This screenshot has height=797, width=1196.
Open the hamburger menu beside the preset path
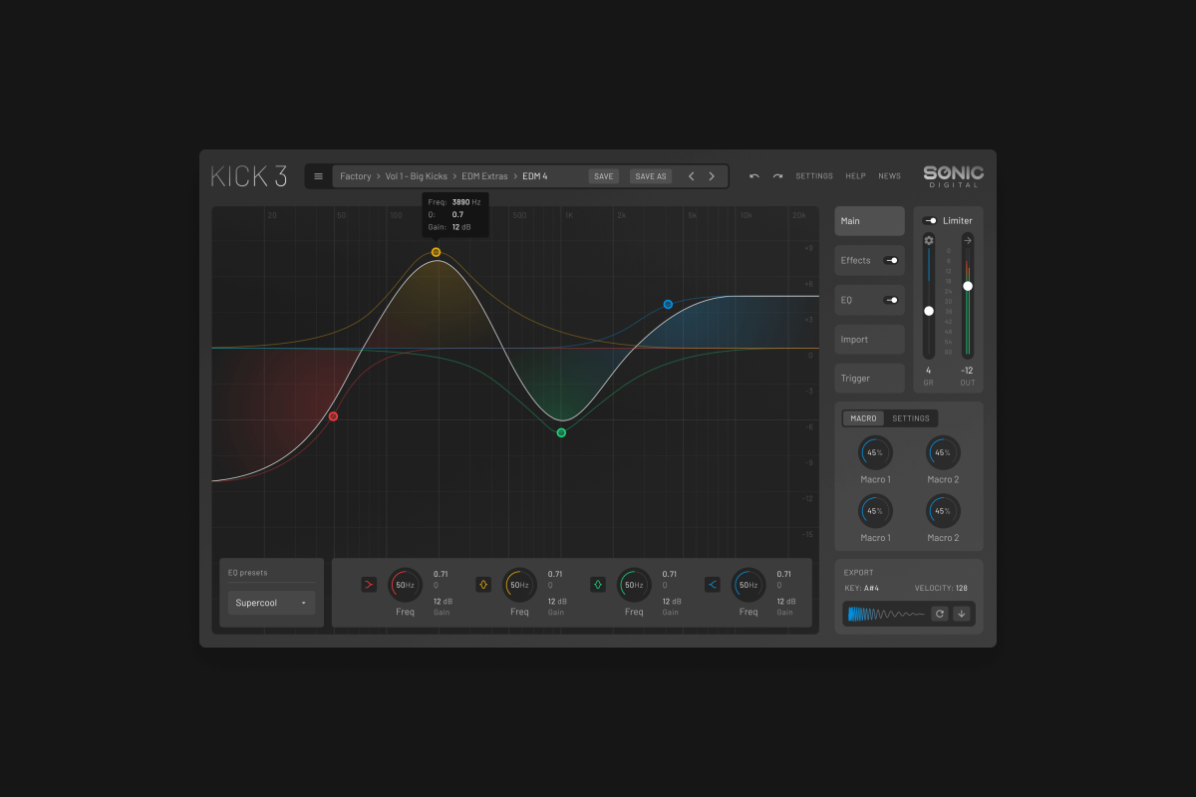pyautogui.click(x=318, y=176)
